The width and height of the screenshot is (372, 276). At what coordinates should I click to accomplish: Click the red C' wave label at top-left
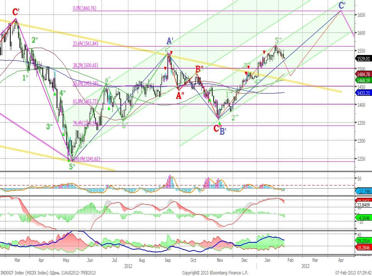coord(16,12)
